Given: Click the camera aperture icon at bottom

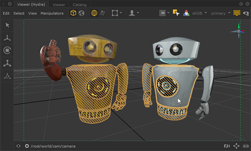Looking at the screenshot, I should pyautogui.click(x=27, y=146).
